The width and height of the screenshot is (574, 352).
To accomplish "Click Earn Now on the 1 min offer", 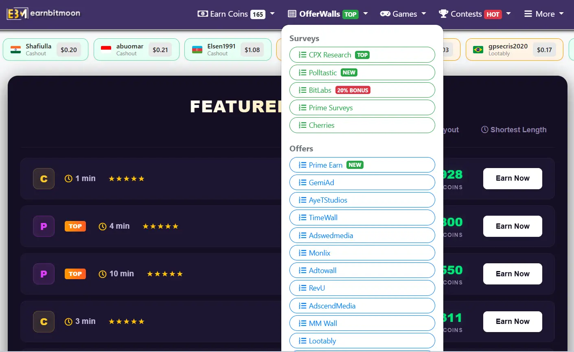I will click(x=513, y=179).
